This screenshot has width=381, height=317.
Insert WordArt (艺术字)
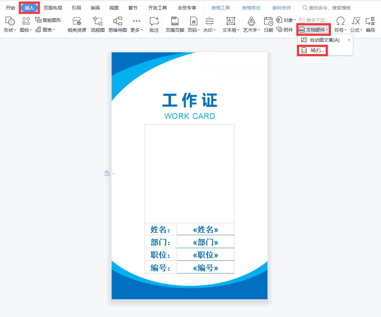(252, 24)
